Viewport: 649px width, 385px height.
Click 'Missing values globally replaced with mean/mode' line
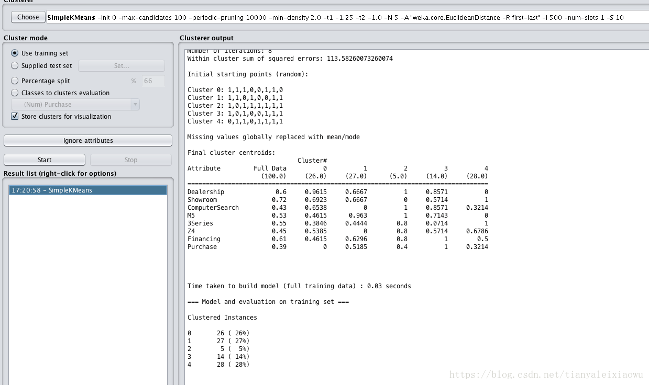tap(273, 137)
